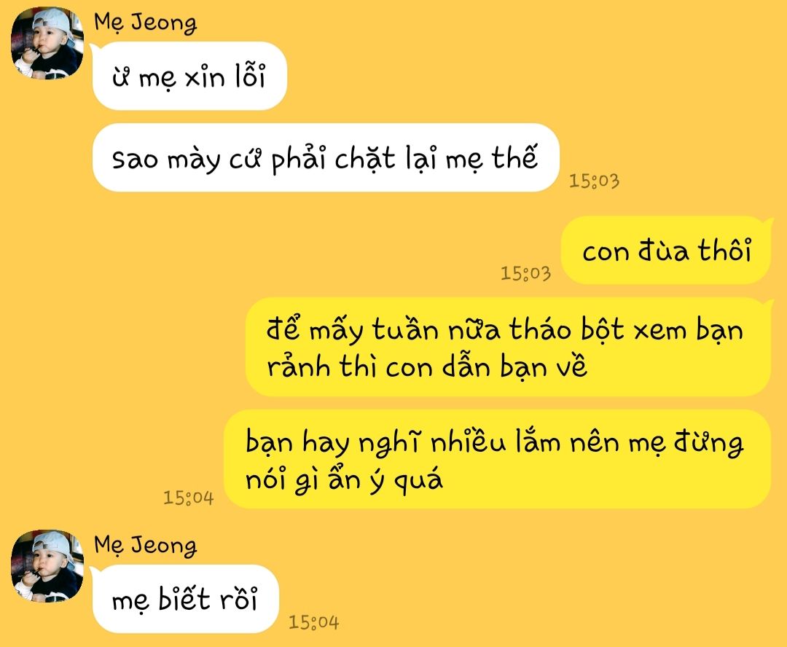The image size is (787, 647).
Task: Select sender name Mẹ Jeong above 'mẹ biết rồi'
Action: point(146,546)
